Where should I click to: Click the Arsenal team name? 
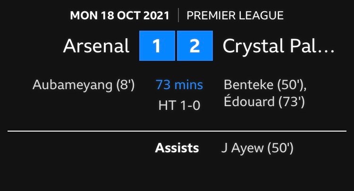click(96, 46)
